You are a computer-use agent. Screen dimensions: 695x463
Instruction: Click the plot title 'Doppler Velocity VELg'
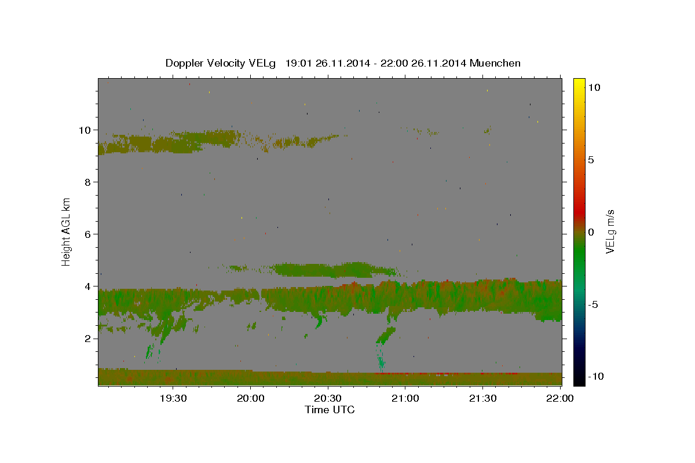click(x=222, y=63)
